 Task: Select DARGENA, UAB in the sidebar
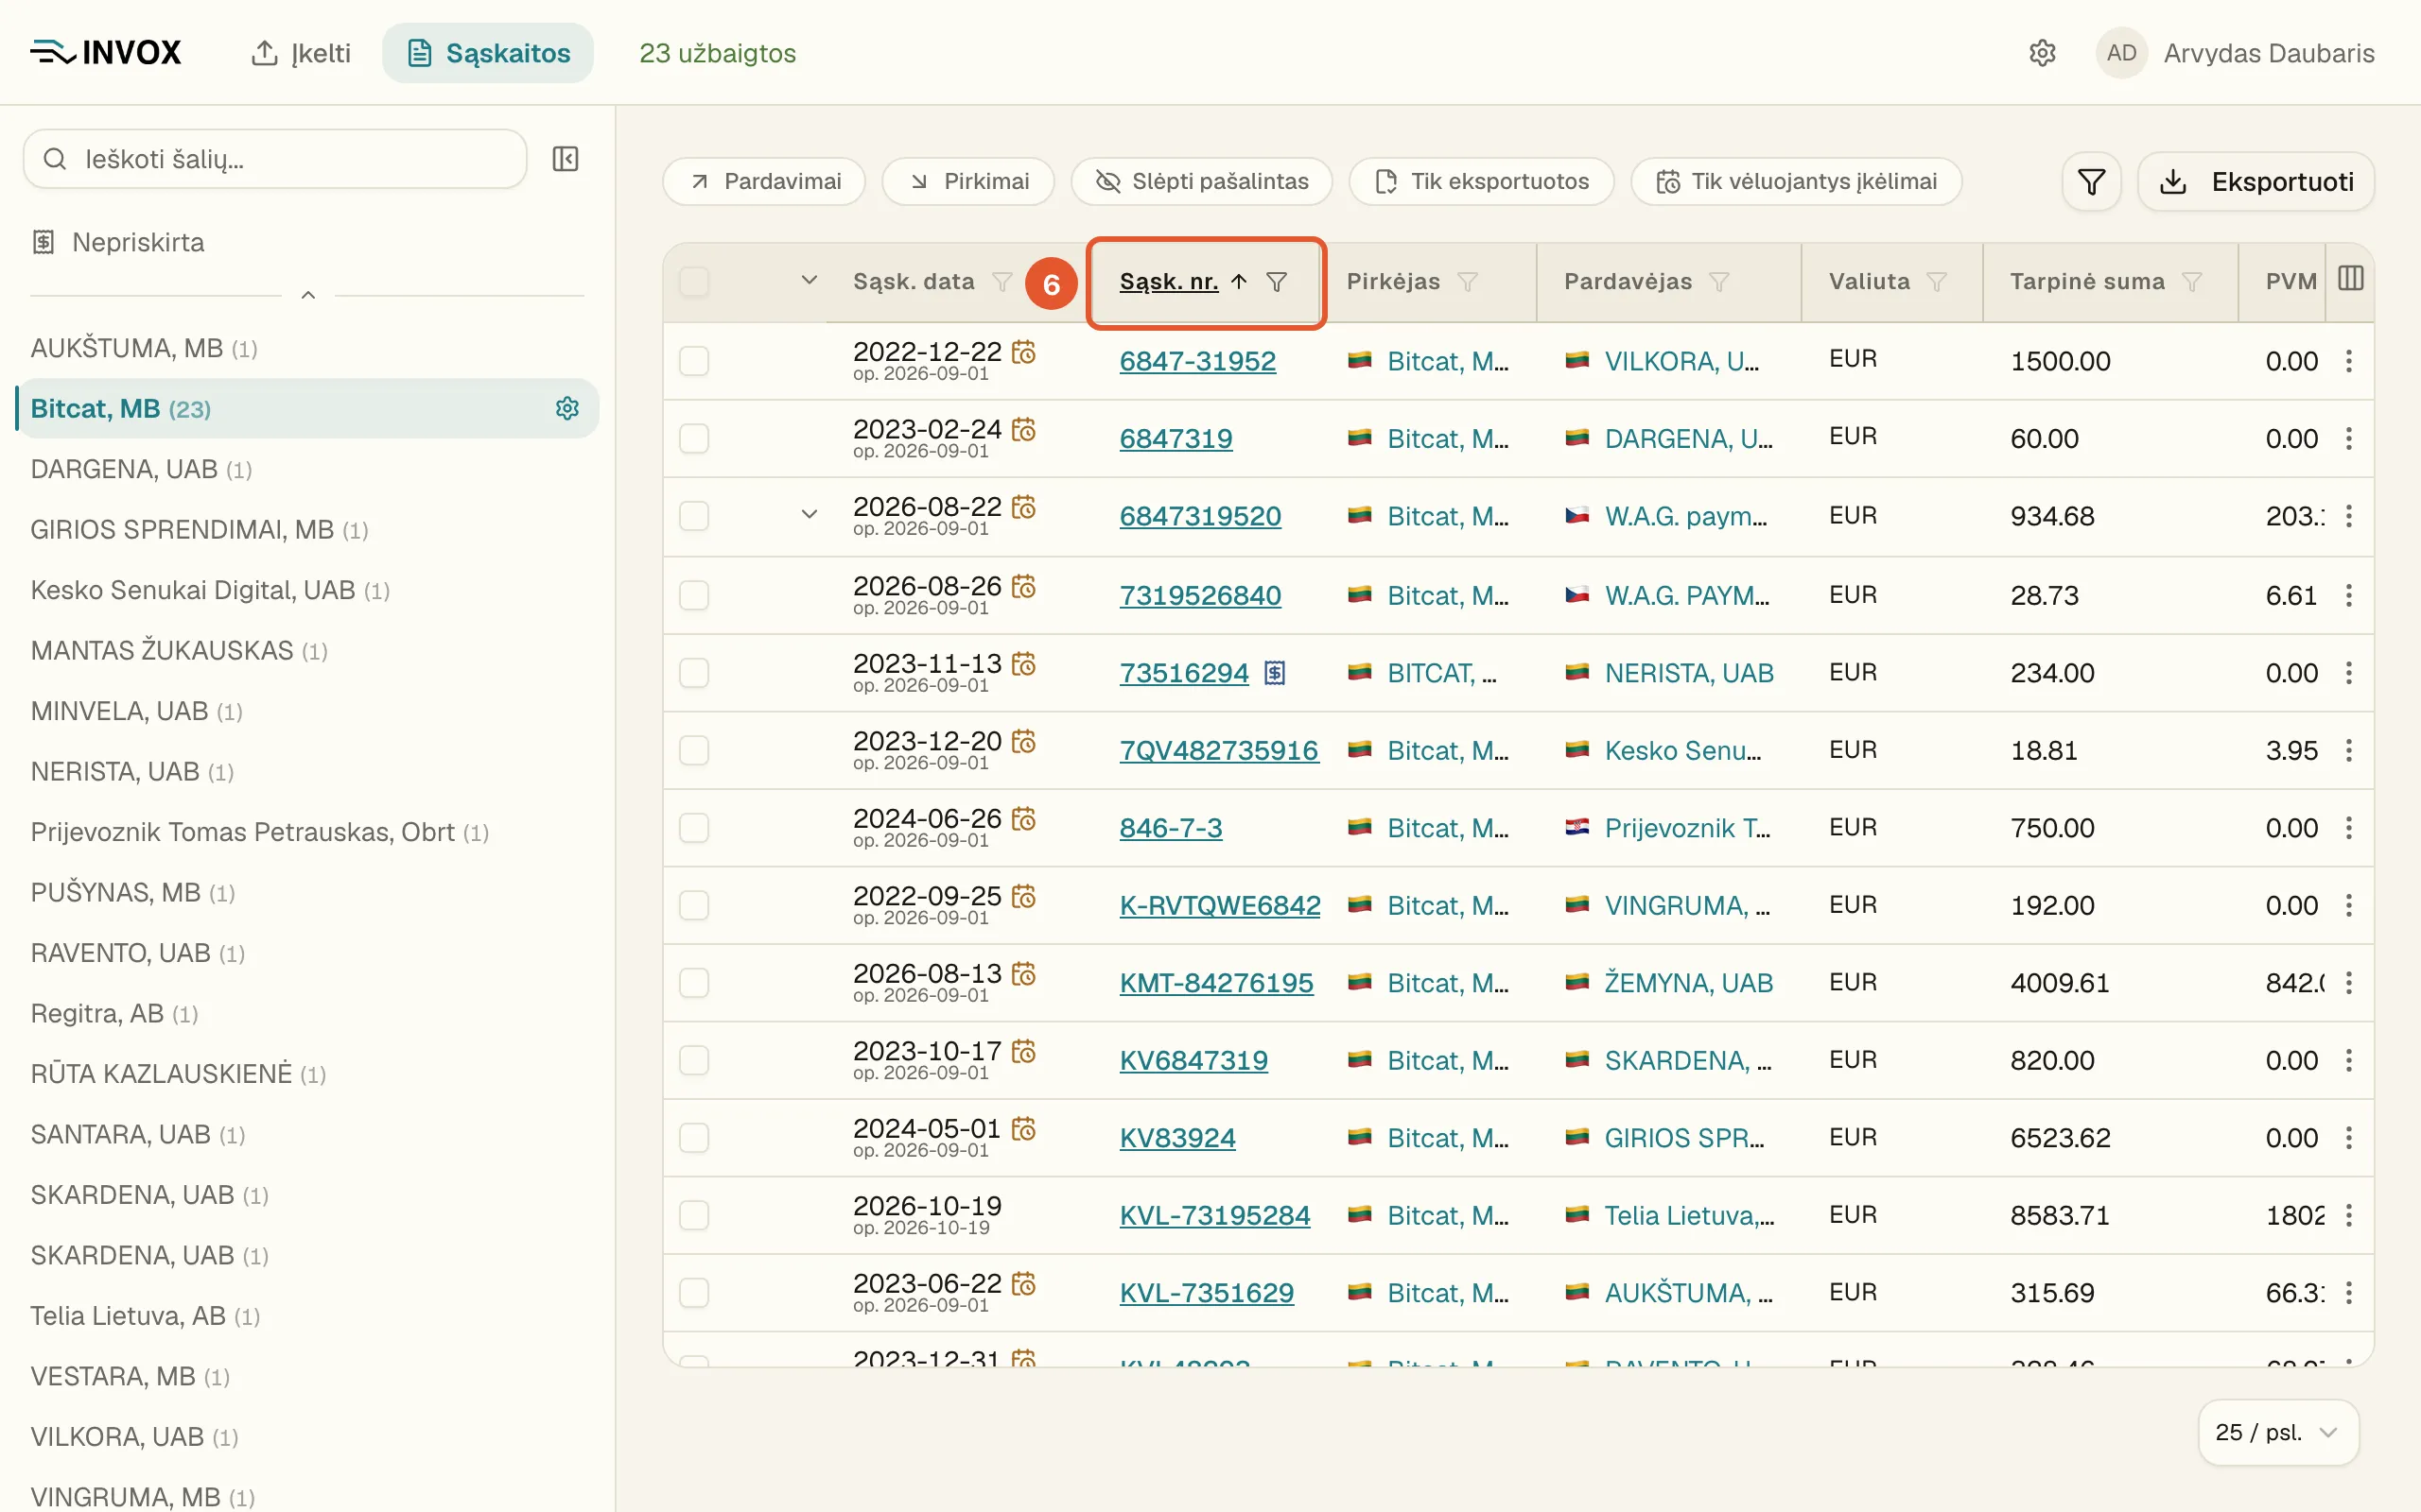141,469
